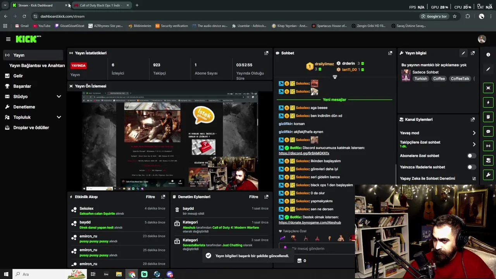Click the CoffeeTalk tag chip
This screenshot has height=279, width=496.
[460, 79]
